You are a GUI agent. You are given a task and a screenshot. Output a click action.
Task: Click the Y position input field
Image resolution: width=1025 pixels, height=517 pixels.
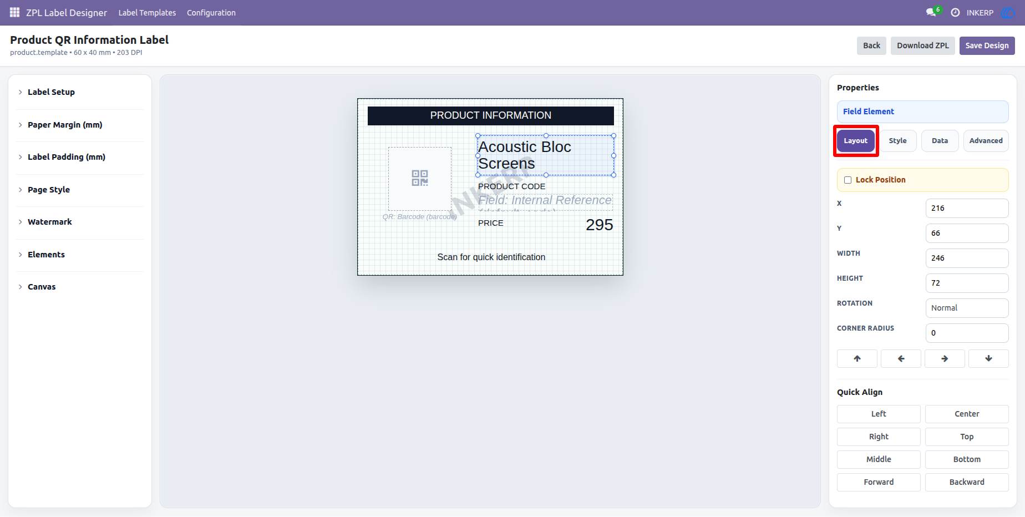pos(967,233)
